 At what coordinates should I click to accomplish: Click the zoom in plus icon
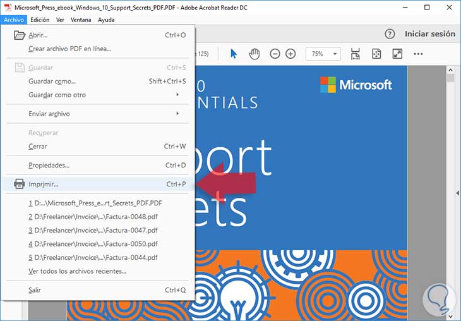290,54
